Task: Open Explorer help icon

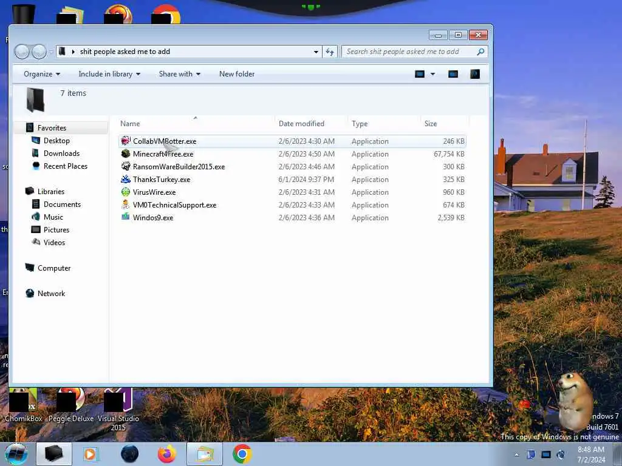Action: [475, 74]
